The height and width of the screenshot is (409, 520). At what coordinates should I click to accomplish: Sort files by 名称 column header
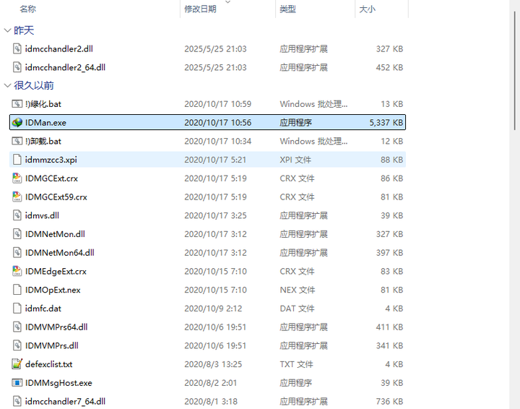[28, 9]
